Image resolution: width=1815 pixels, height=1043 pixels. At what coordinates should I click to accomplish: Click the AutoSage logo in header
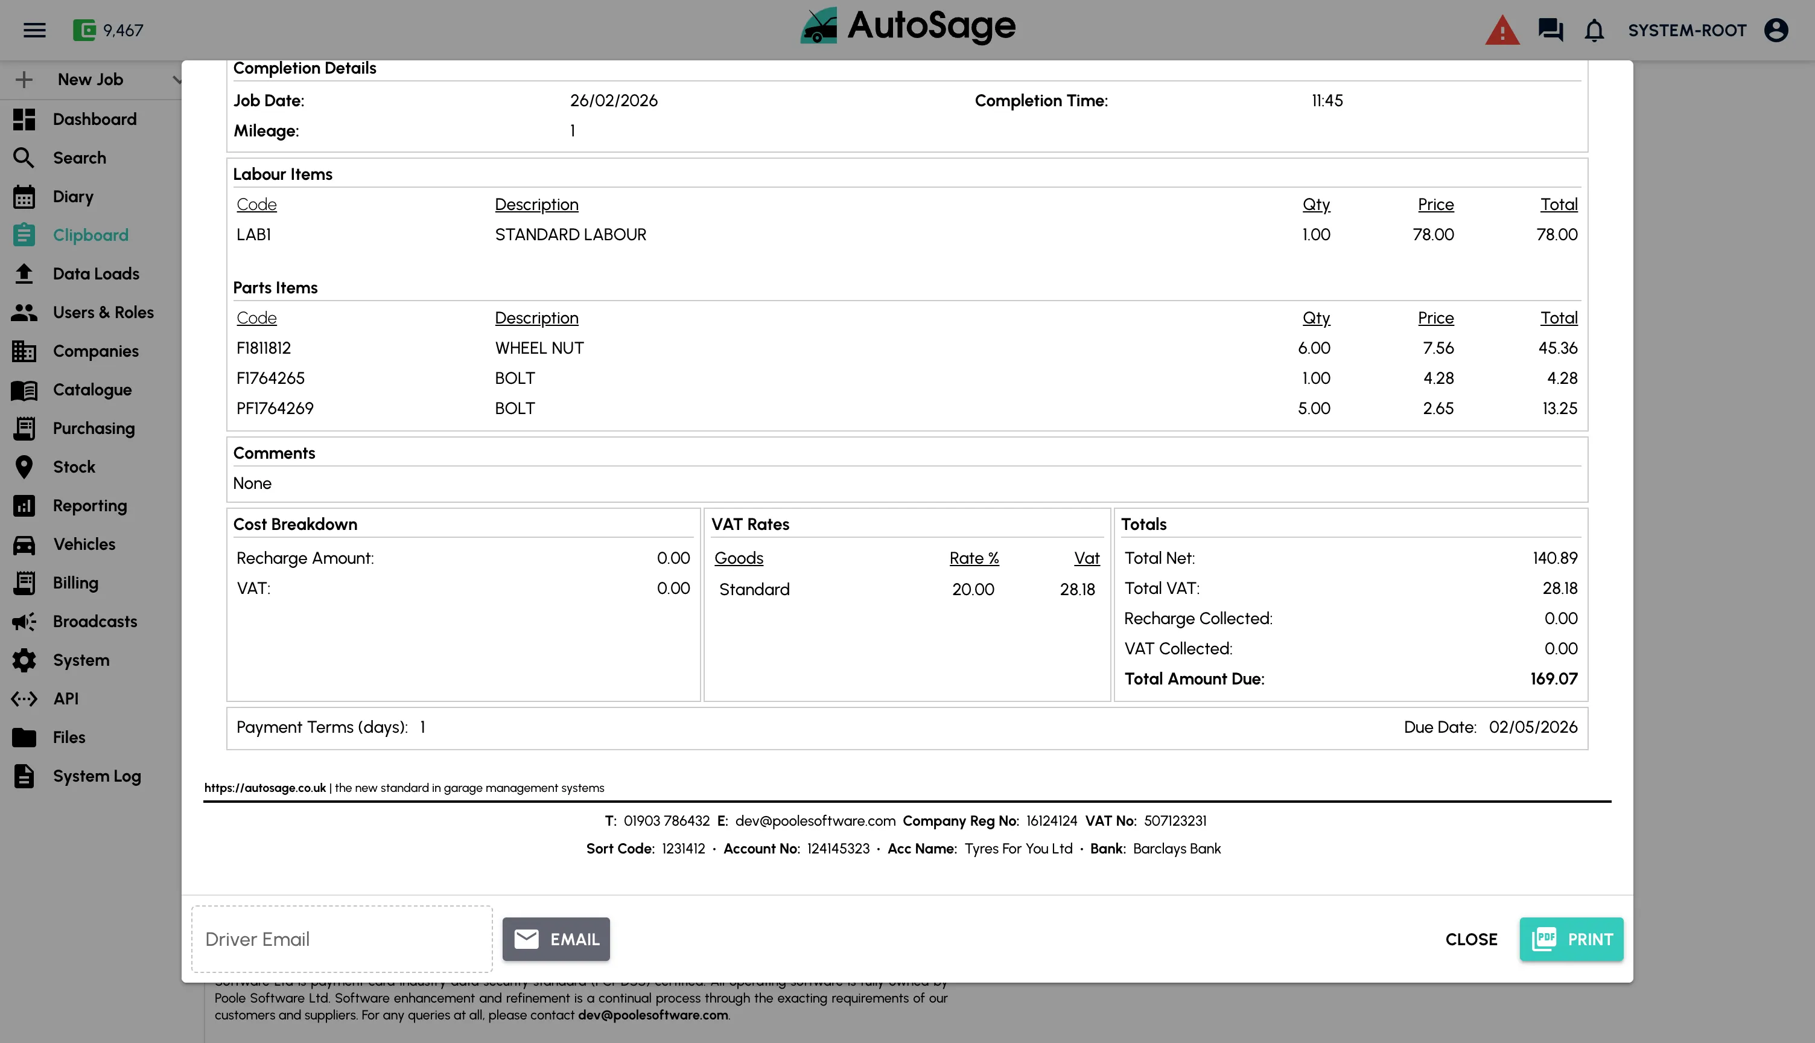pyautogui.click(x=908, y=27)
